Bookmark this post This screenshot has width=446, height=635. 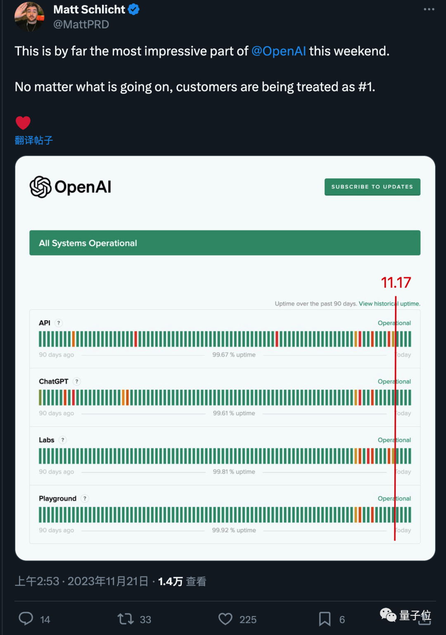[325, 618]
